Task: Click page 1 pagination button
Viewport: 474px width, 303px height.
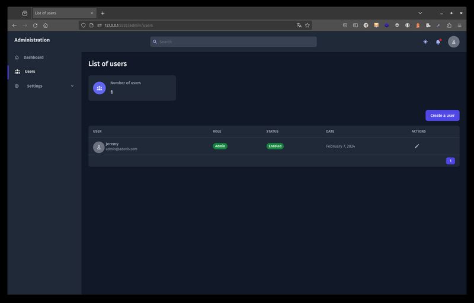Action: pyautogui.click(x=450, y=161)
